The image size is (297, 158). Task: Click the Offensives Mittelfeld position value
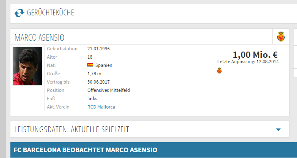(109, 90)
